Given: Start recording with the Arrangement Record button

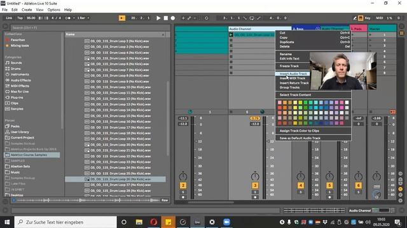Looking at the screenshot, I should click(173, 18).
